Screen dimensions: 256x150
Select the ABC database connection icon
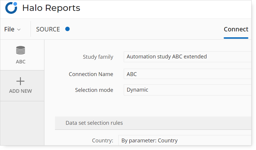[21, 50]
